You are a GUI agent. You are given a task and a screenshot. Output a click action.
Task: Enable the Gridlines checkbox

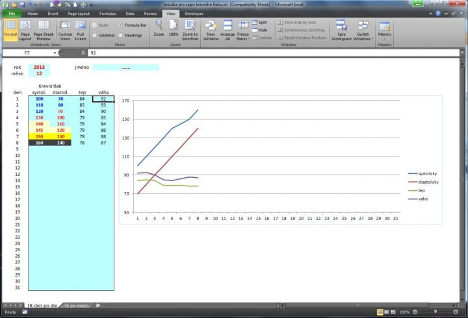tap(95, 35)
